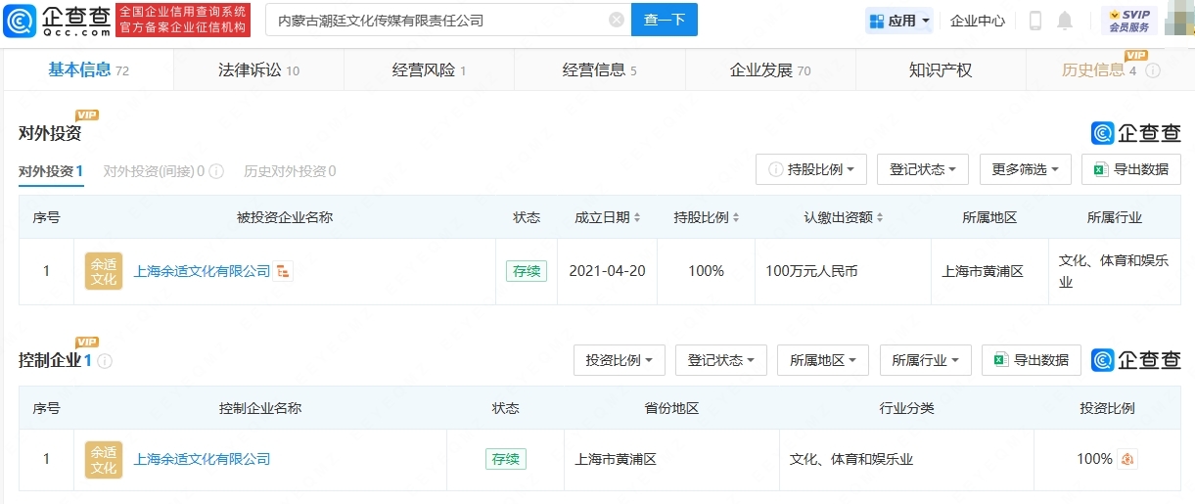Viewport: 1195px width, 504px height.
Task: Open equity chart icon beside 上海余适文化有限公司
Action: point(283,271)
